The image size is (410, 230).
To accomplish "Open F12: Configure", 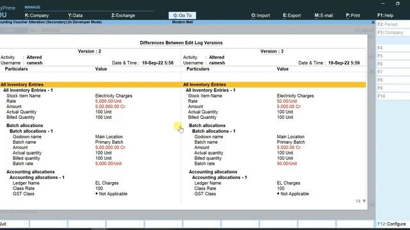I will (393, 224).
